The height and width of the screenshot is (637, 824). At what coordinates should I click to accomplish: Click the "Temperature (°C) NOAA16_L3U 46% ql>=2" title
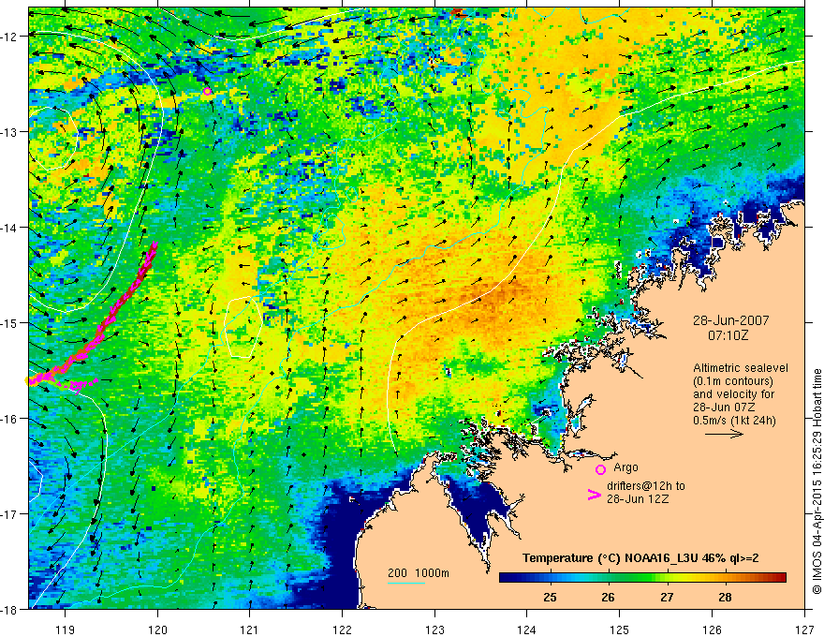point(640,558)
